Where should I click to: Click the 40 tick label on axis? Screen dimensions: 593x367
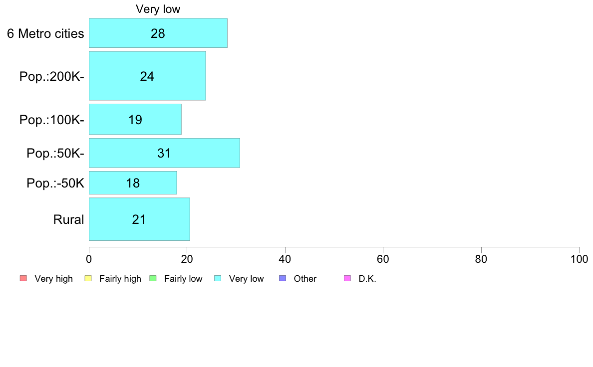point(285,259)
